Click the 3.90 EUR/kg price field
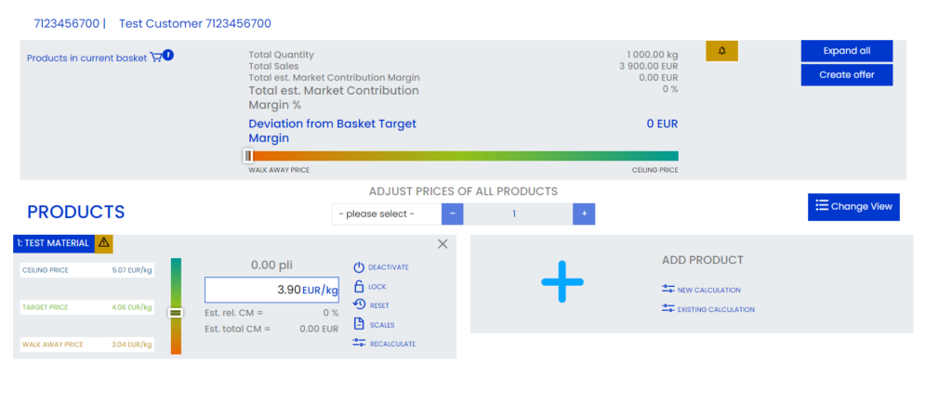952x415 pixels. (272, 290)
